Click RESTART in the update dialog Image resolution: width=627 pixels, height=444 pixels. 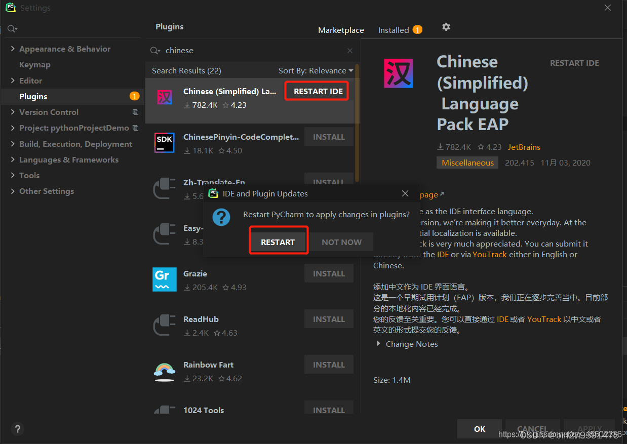(x=278, y=243)
